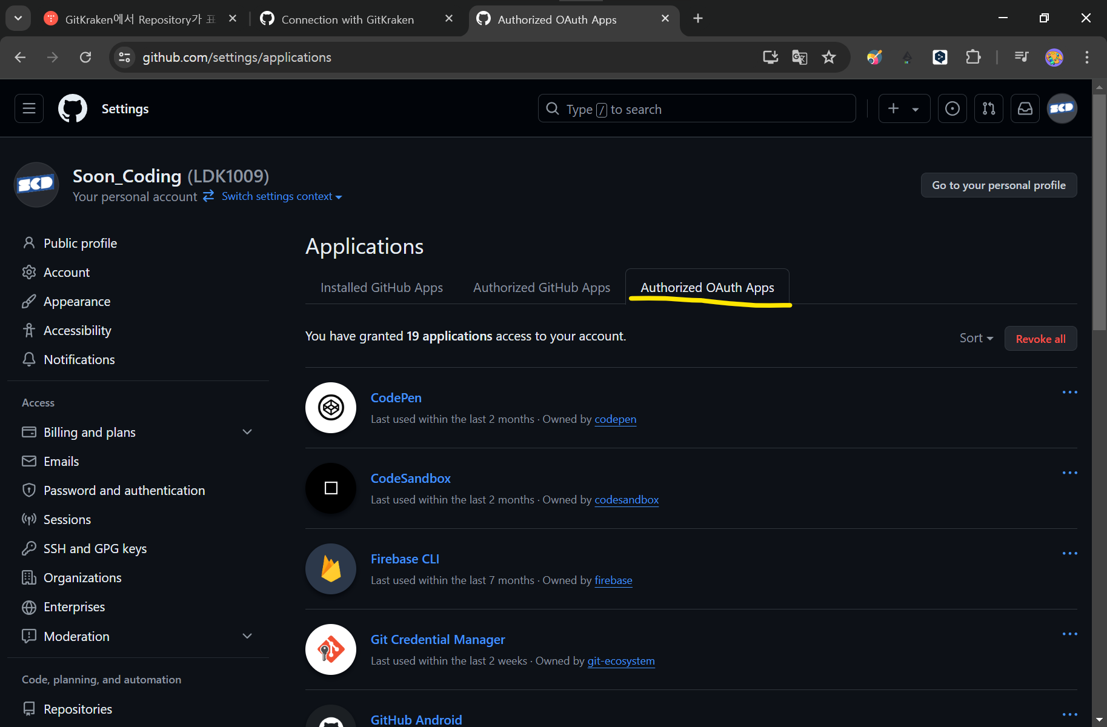Image resolution: width=1107 pixels, height=727 pixels.
Task: Open the new tab plus button
Action: (698, 18)
